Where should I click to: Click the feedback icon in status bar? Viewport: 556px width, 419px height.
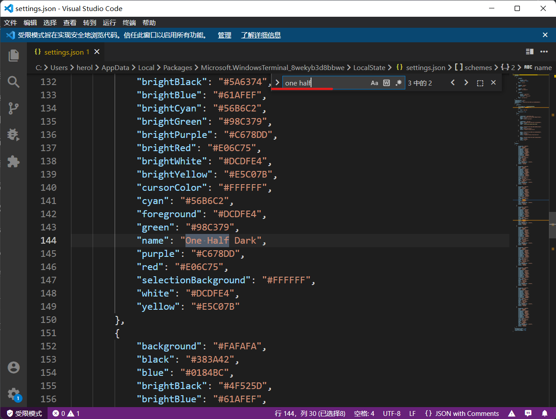pyautogui.click(x=528, y=413)
